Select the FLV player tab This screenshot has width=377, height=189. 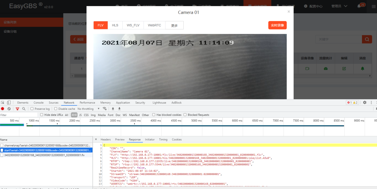click(x=101, y=25)
